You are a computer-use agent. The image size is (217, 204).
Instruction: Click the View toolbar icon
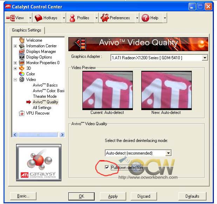click(x=11, y=18)
